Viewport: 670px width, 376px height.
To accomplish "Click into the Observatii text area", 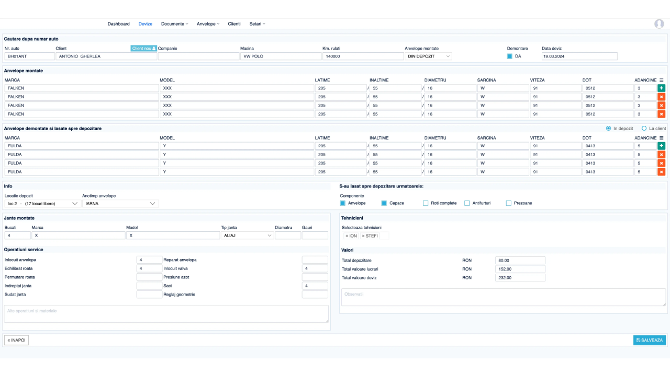I will pos(503,297).
